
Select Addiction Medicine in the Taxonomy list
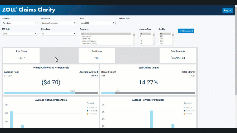pyautogui.click(x=106, y=41)
